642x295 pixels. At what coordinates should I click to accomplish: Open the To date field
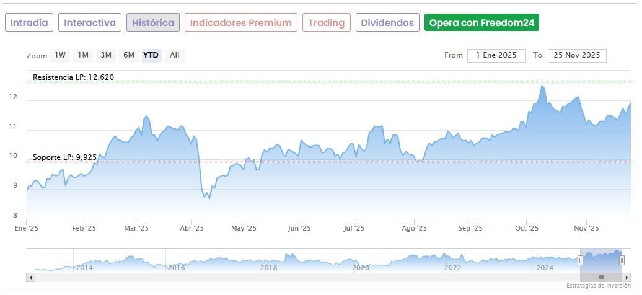(577, 55)
